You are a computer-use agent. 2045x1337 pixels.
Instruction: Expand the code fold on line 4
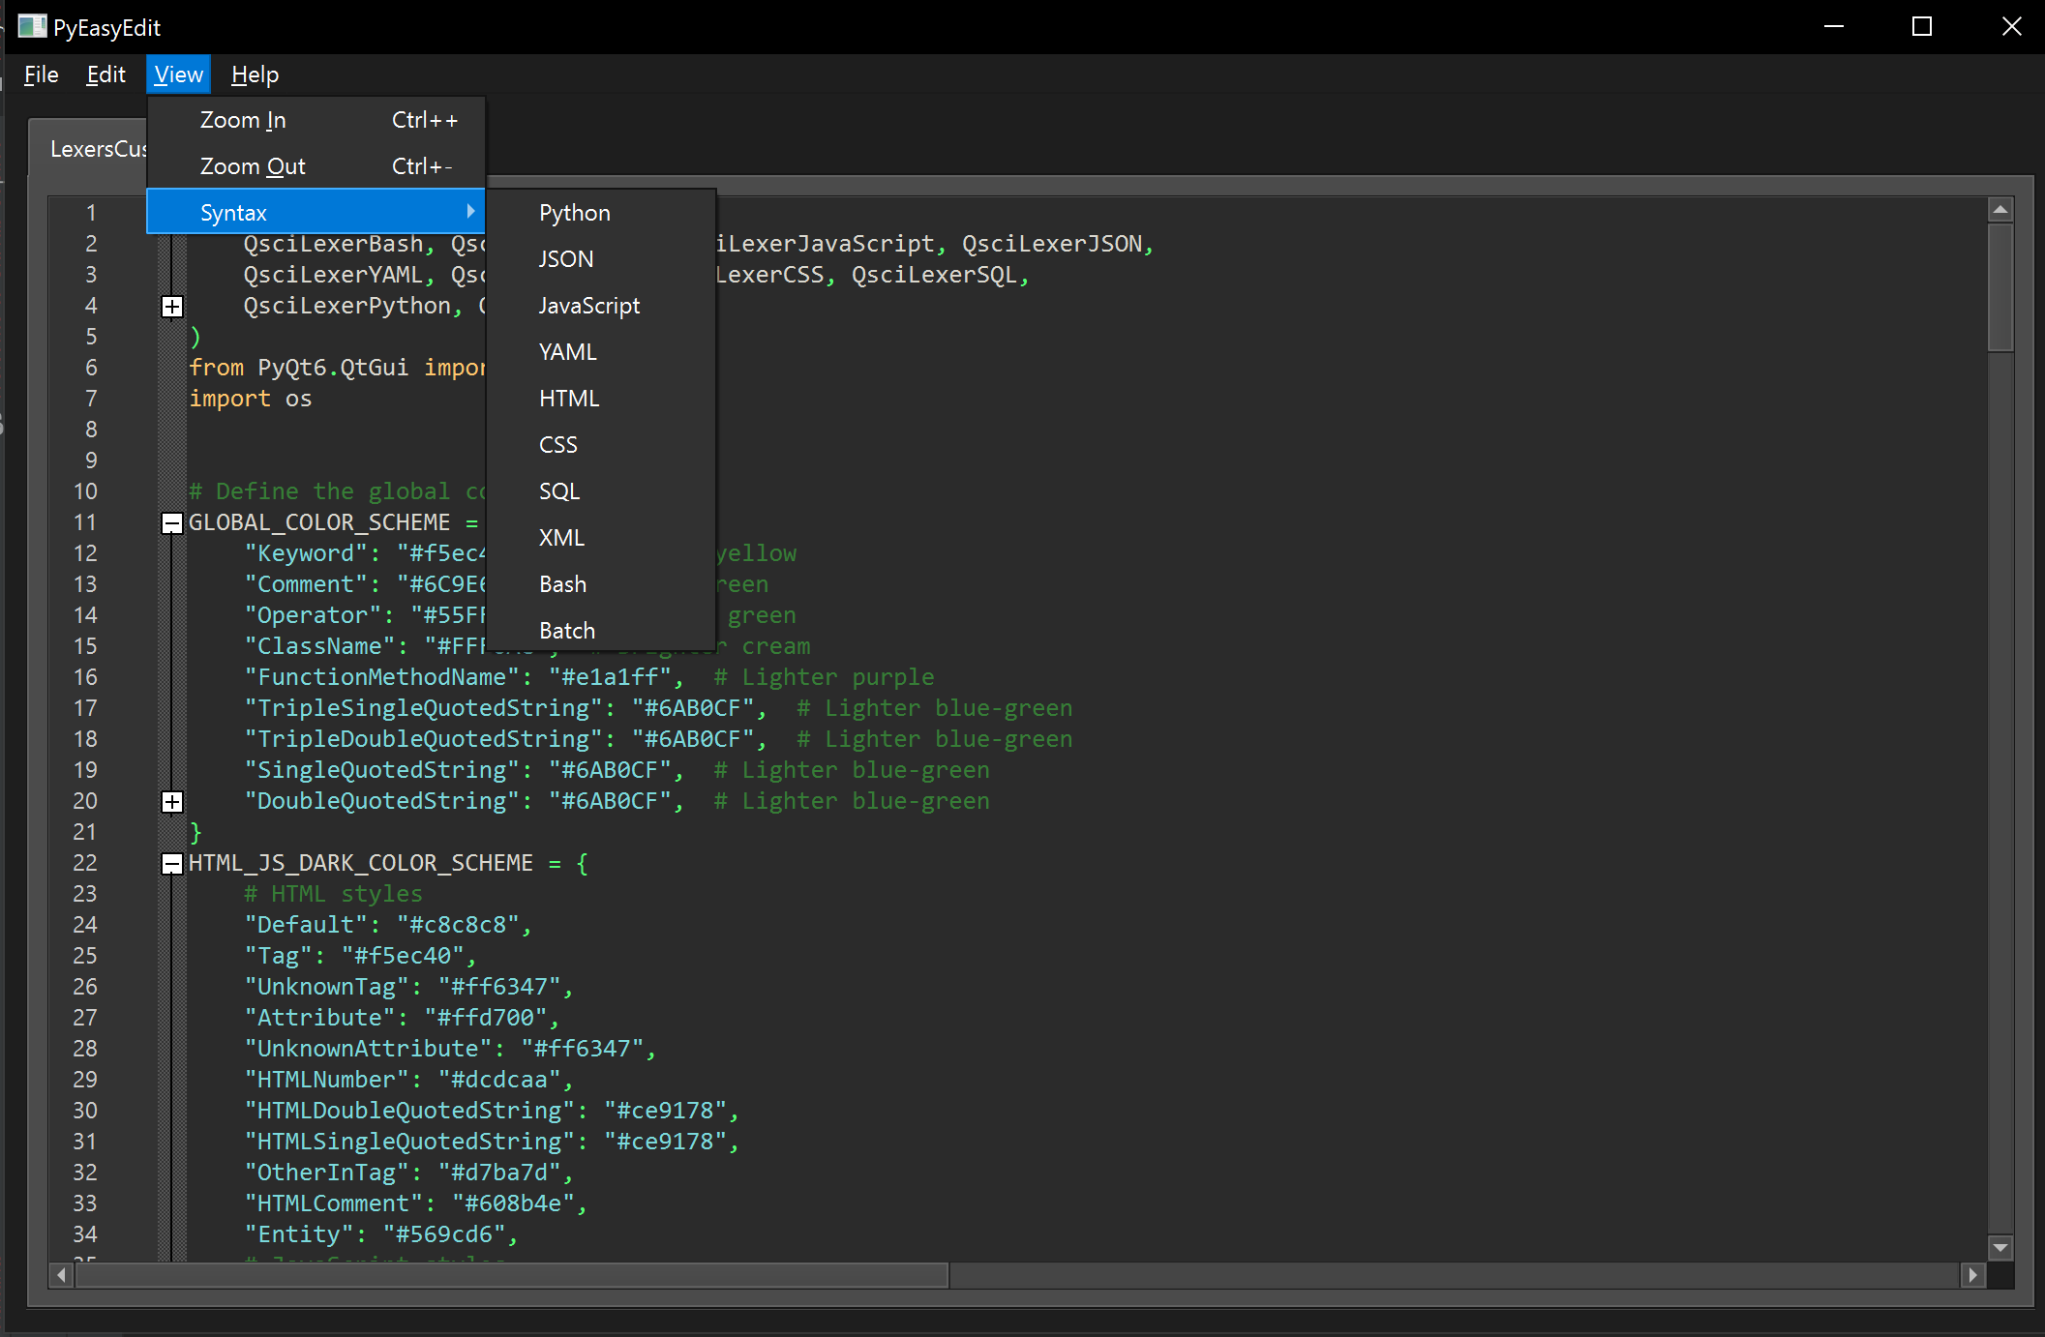[x=171, y=306]
